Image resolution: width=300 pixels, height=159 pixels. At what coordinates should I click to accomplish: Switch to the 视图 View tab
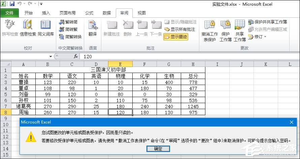pyautogui.click(x=141, y=13)
